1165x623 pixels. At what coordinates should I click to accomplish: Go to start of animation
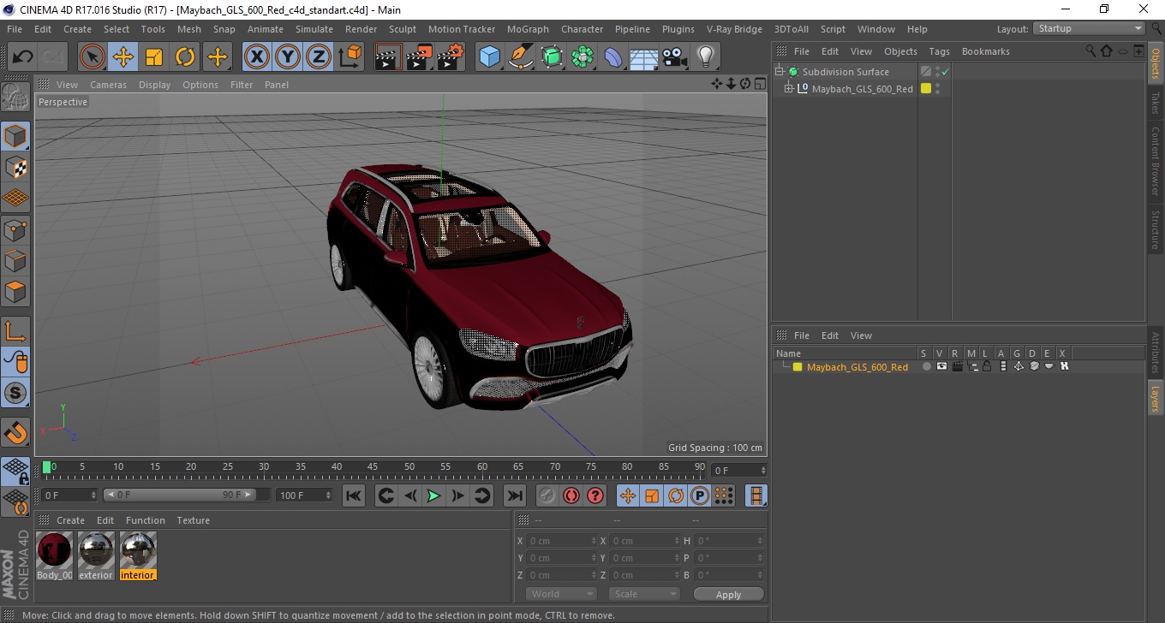(x=354, y=495)
